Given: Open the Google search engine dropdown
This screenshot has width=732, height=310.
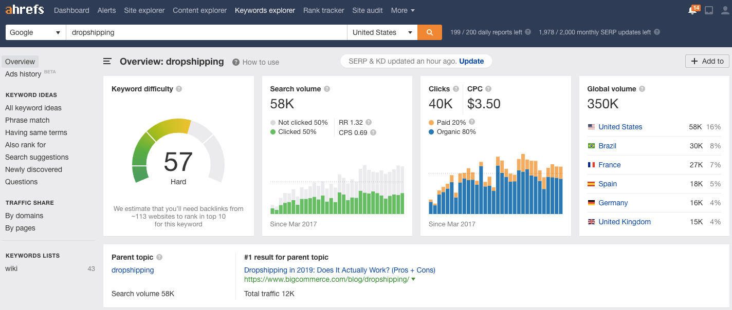Looking at the screenshot, I should 35,32.
